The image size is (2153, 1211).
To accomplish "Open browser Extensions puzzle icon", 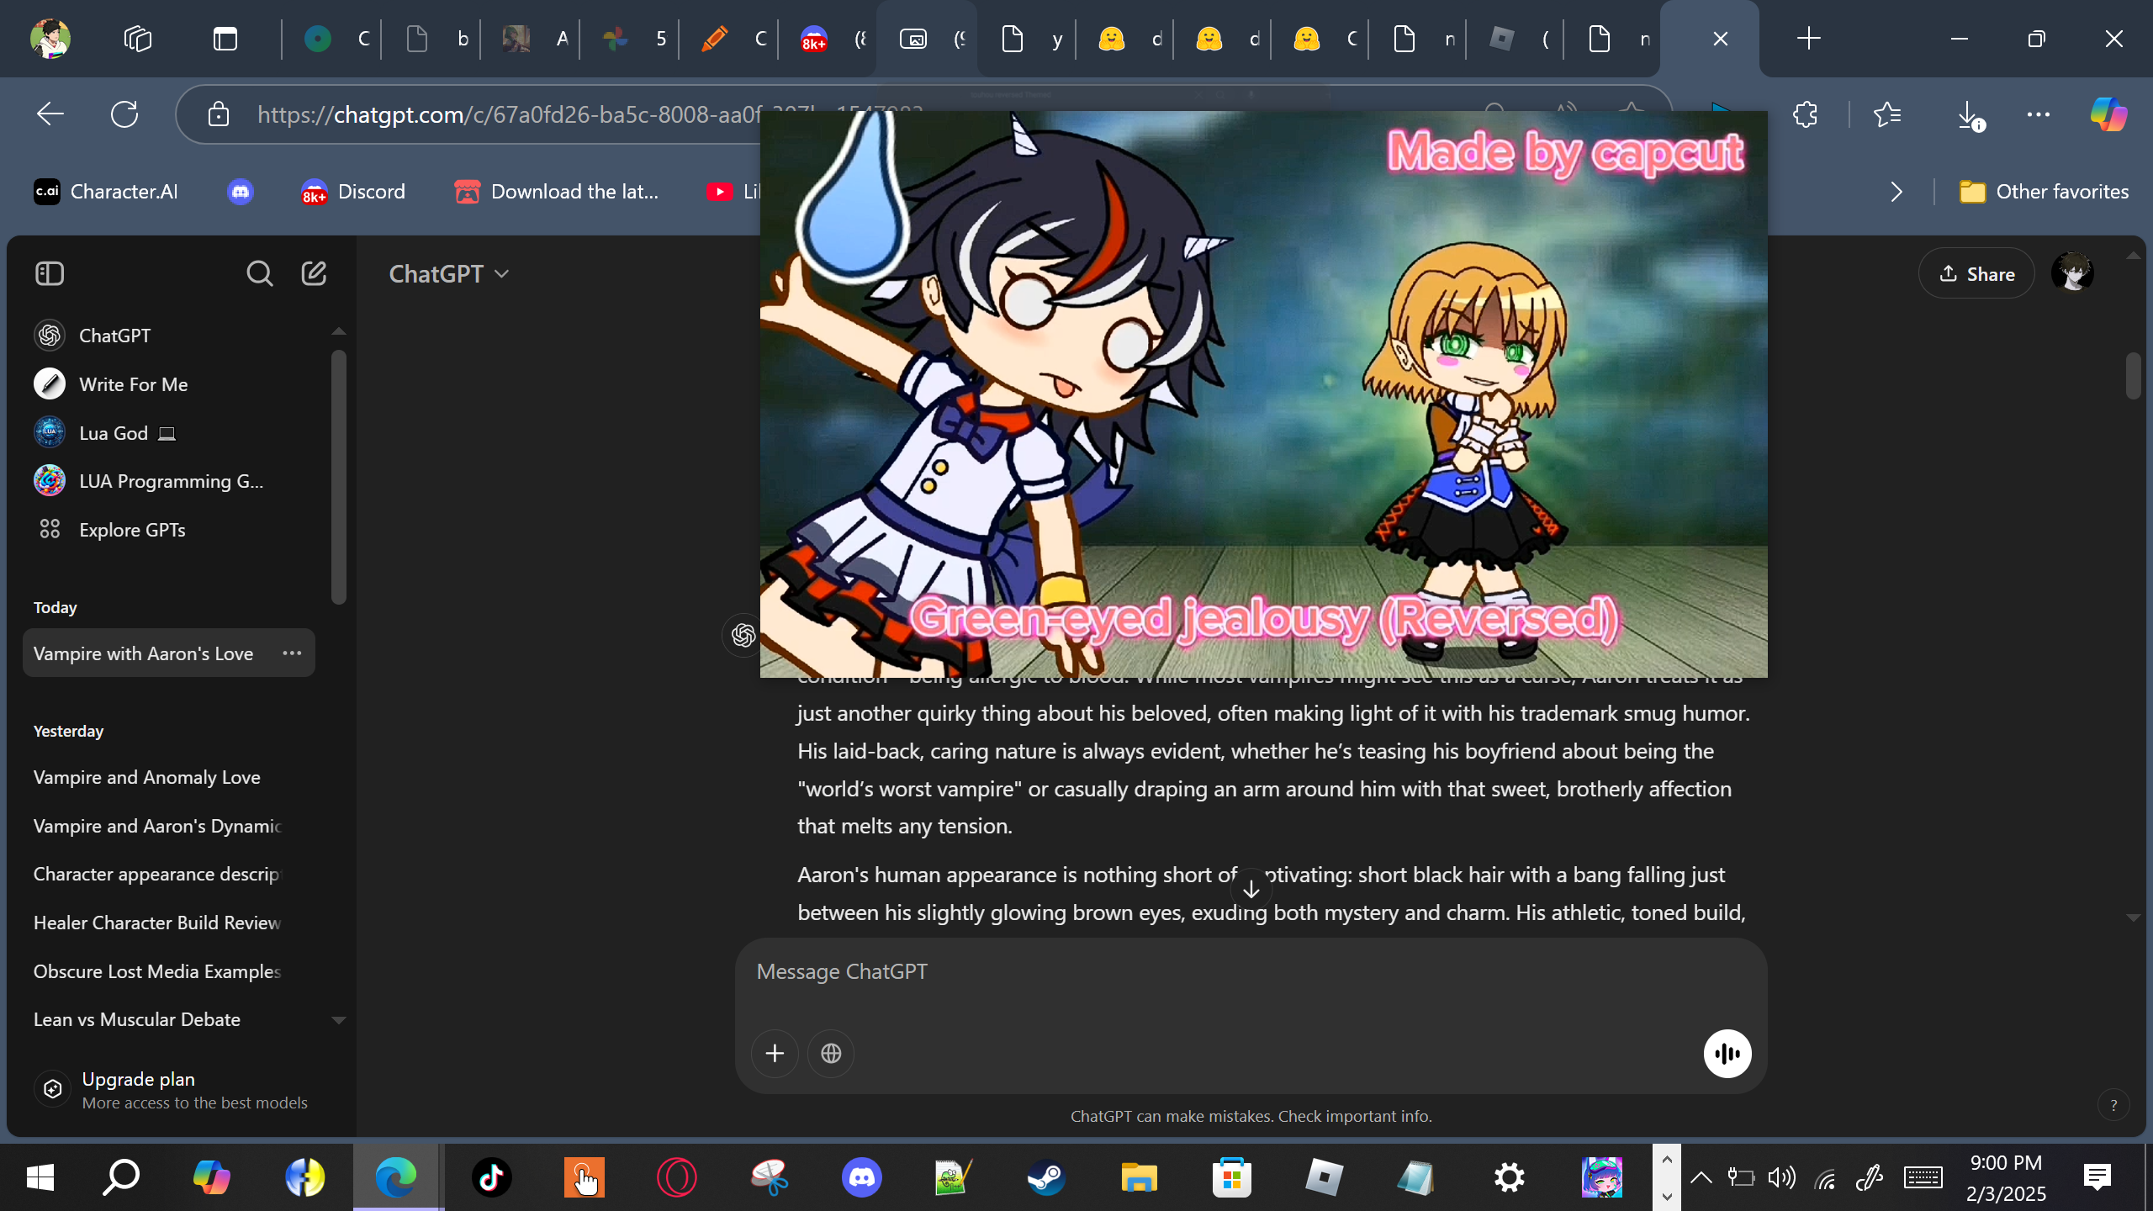I will point(1805,114).
